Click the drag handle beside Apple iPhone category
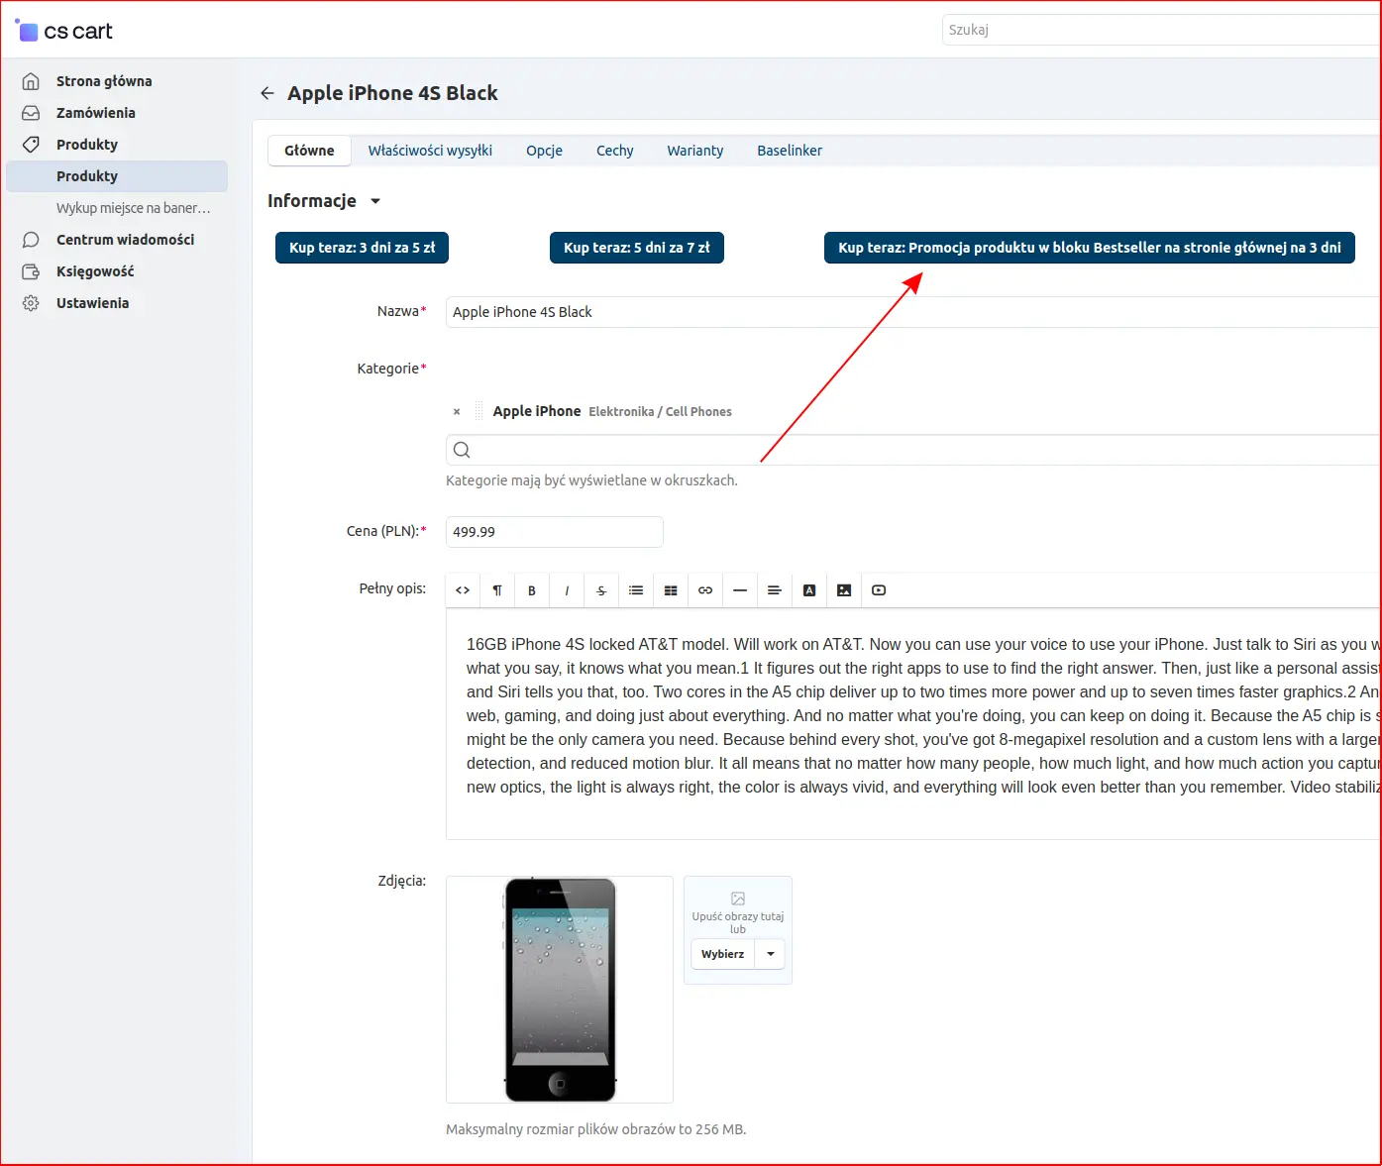 click(x=479, y=411)
